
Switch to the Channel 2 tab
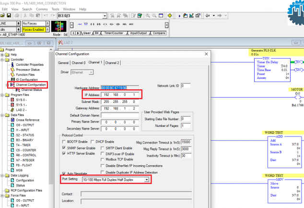112,63
